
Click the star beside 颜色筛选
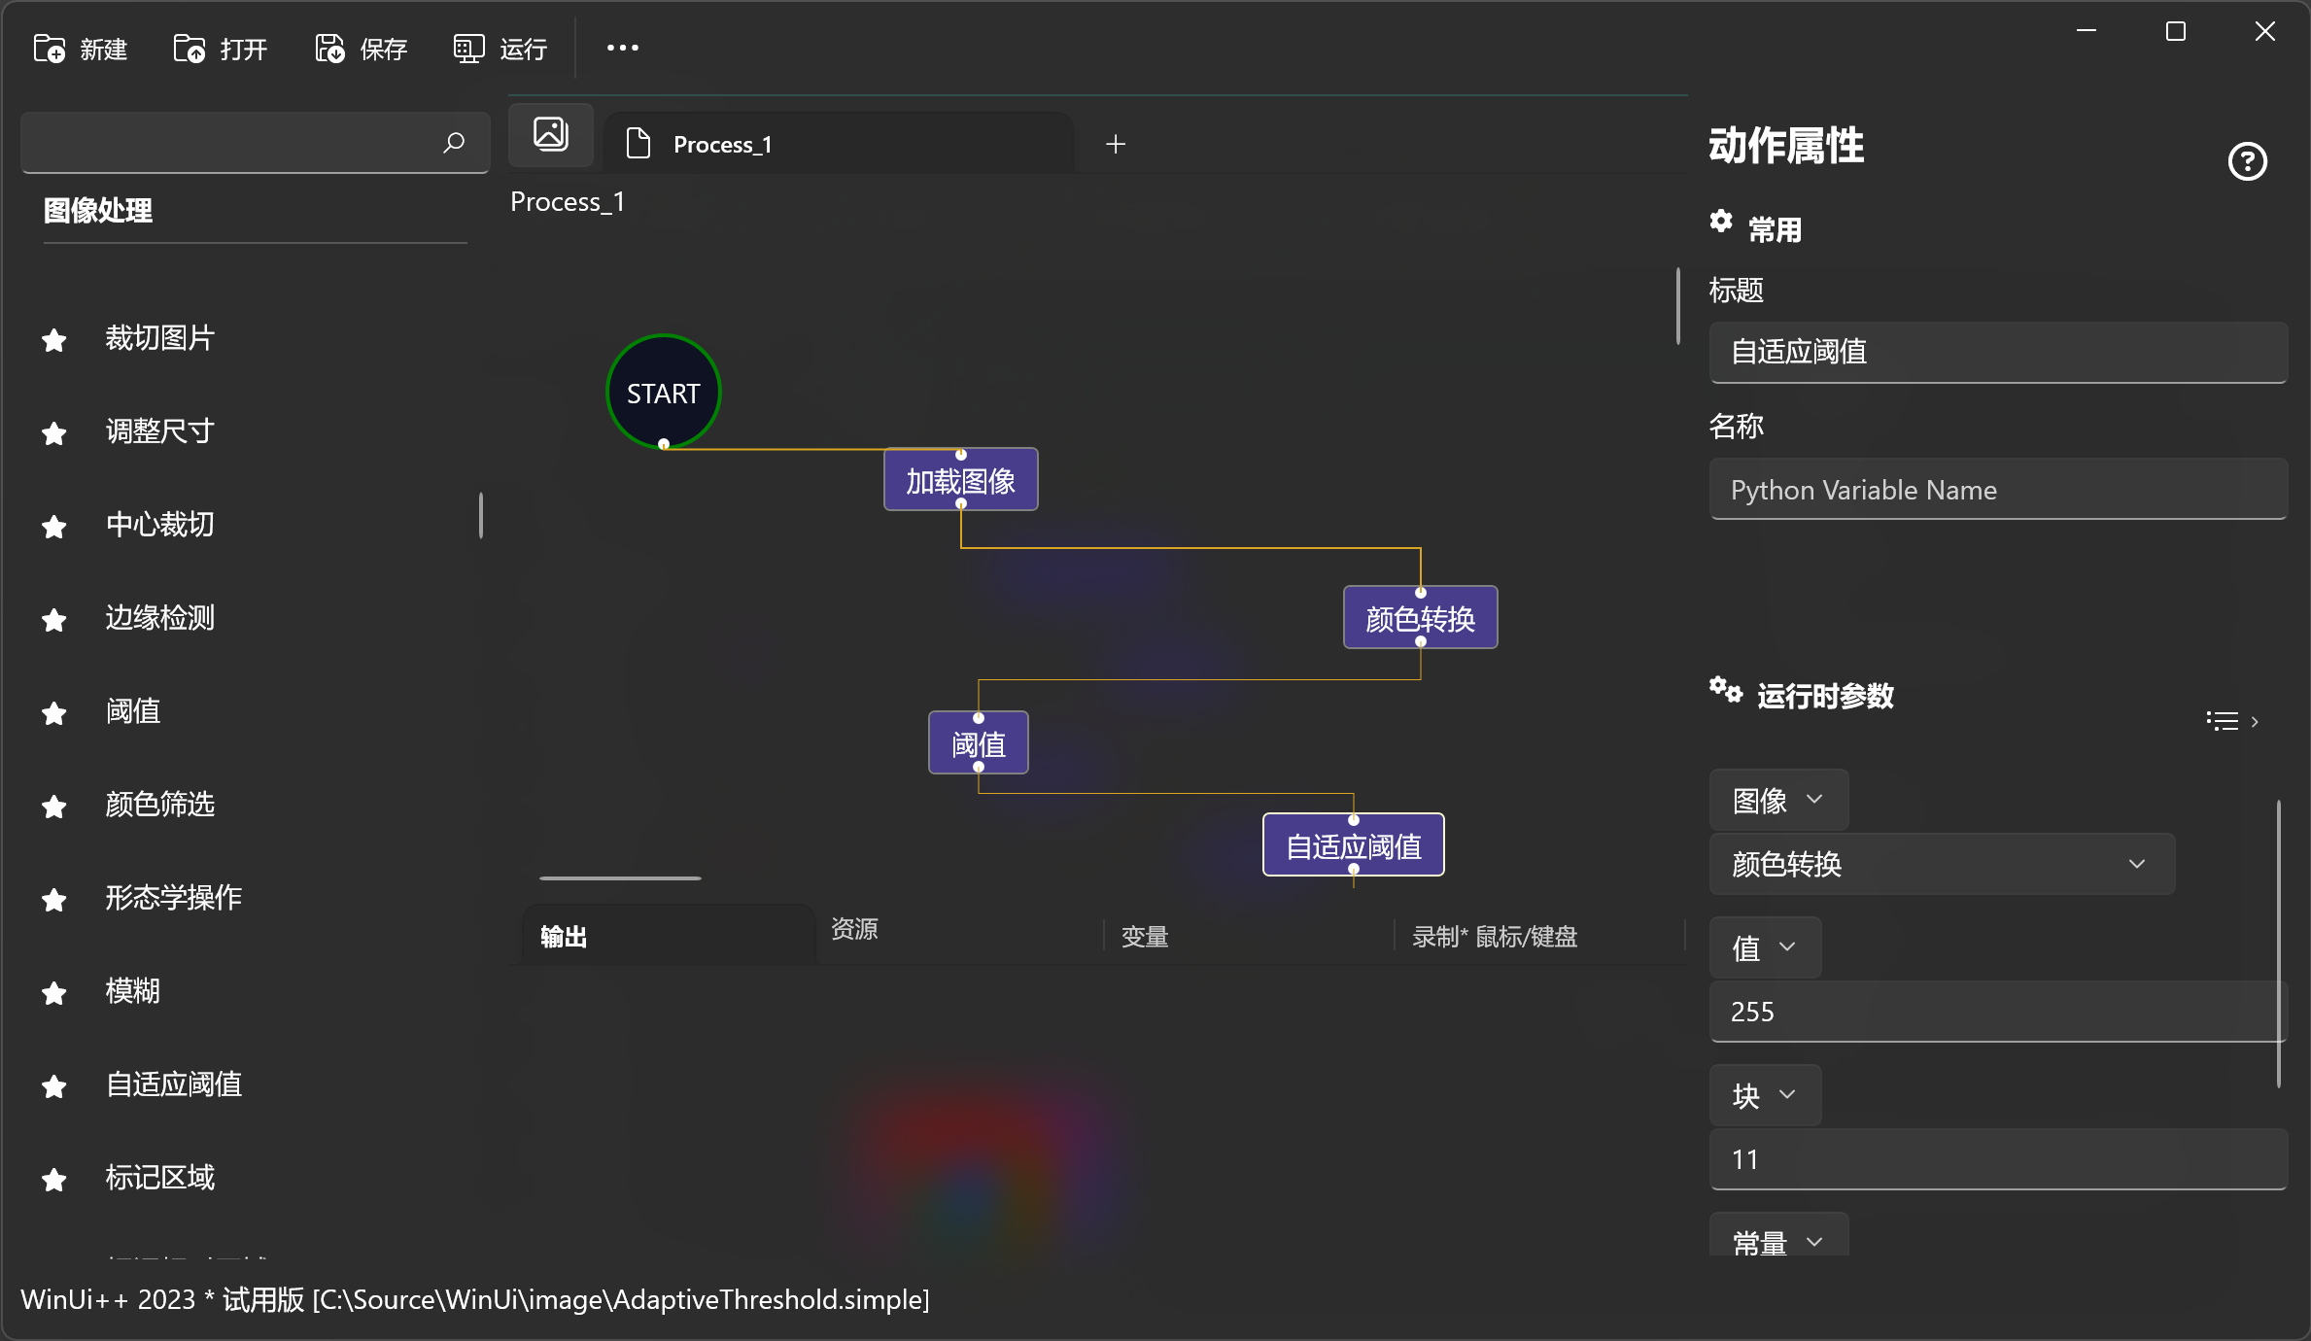coord(54,806)
